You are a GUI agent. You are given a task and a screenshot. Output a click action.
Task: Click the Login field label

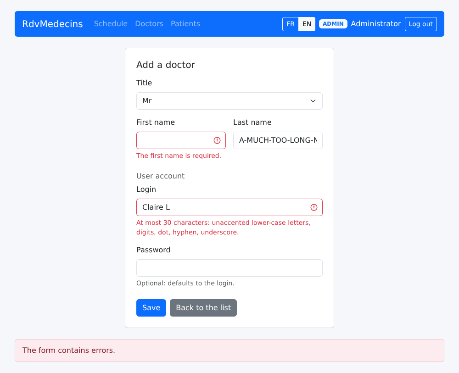pos(146,189)
